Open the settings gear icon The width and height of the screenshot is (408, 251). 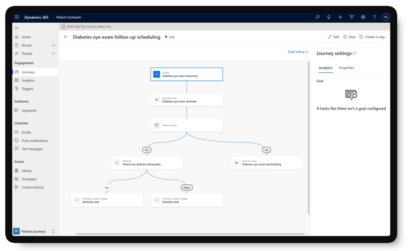[363, 17]
